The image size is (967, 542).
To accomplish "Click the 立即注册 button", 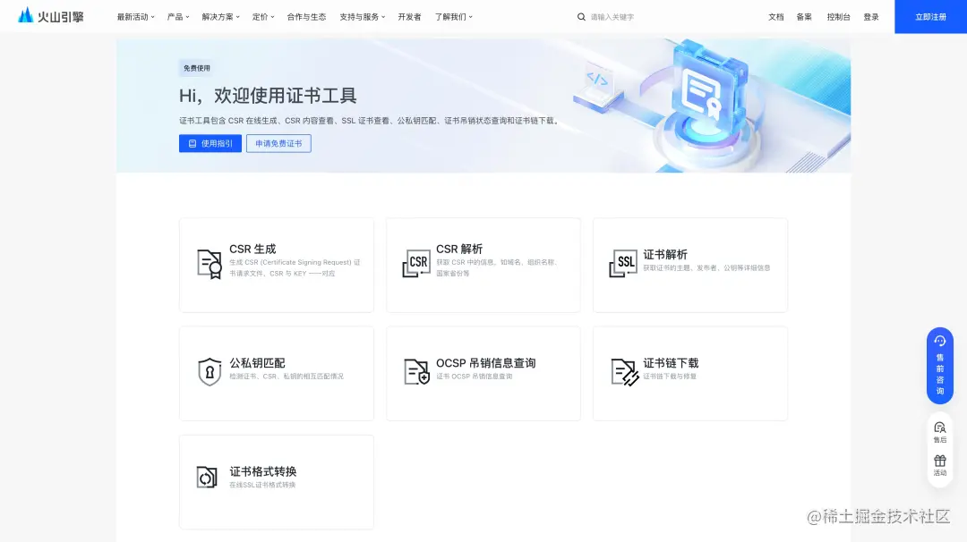I will (x=930, y=16).
